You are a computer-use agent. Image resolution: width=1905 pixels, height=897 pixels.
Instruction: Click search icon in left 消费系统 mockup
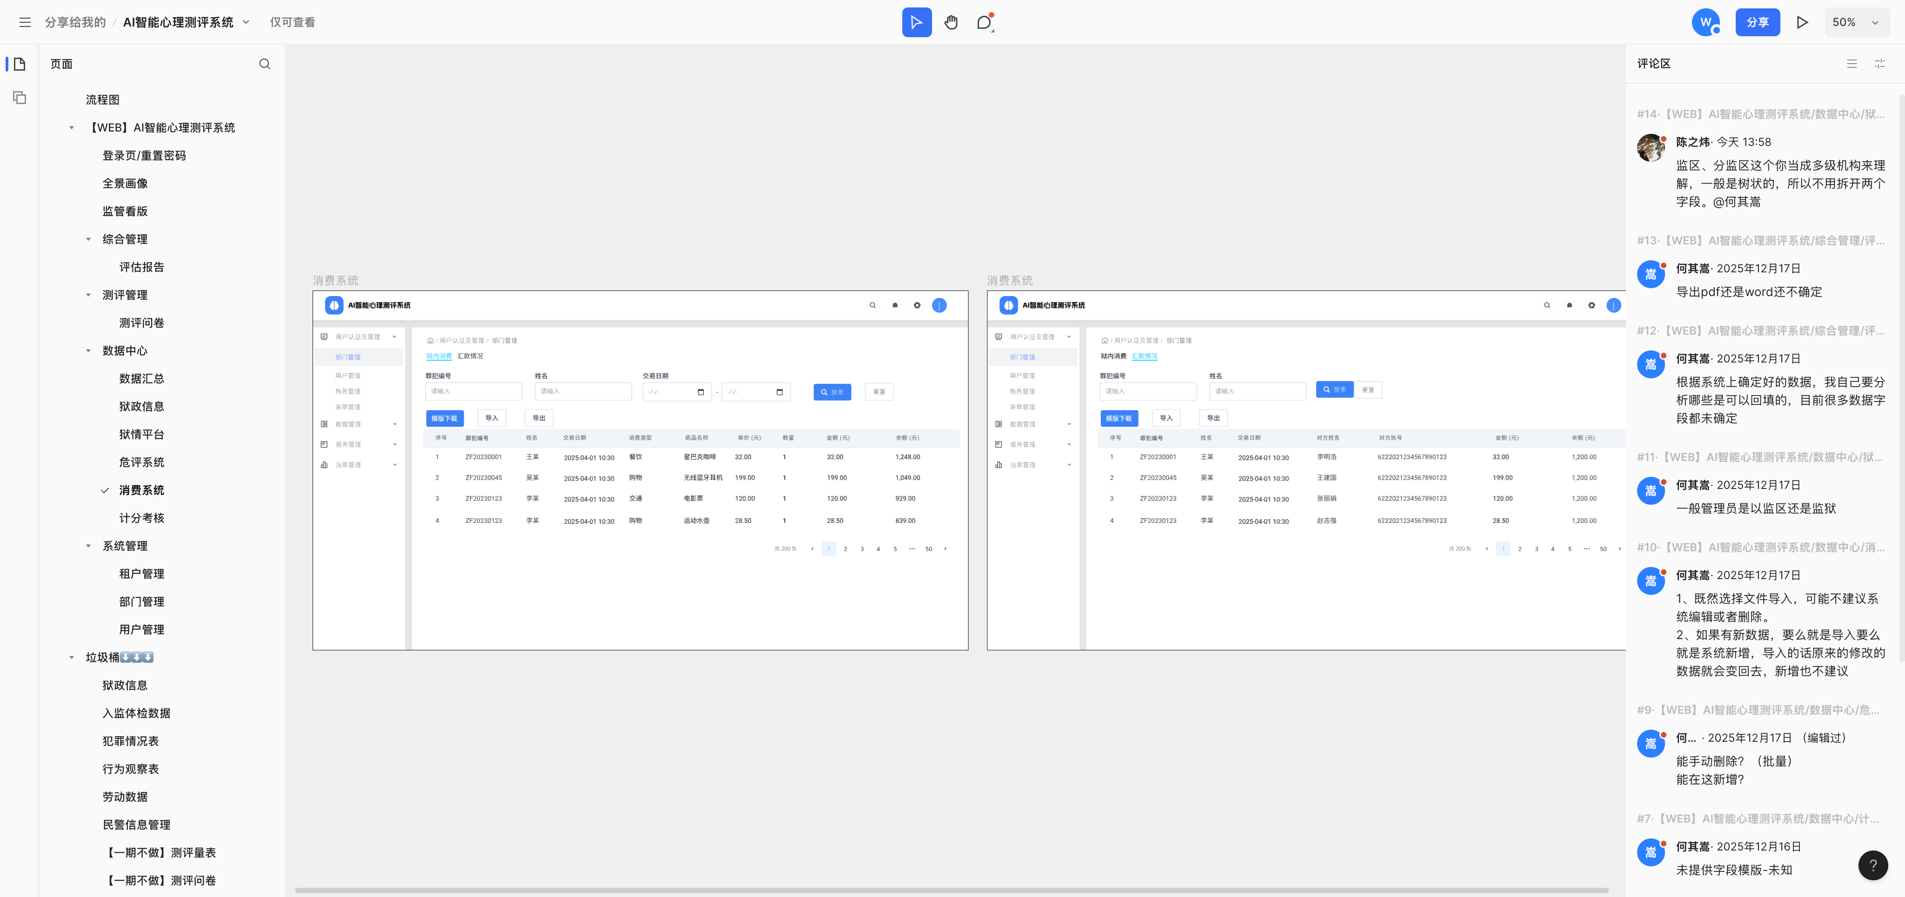873,305
